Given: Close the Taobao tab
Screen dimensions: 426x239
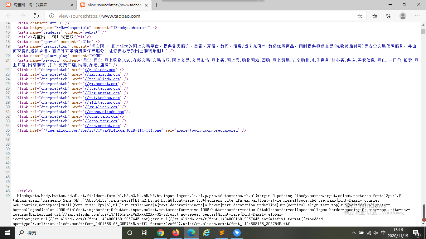Looking at the screenshot, I should tap(72, 5).
